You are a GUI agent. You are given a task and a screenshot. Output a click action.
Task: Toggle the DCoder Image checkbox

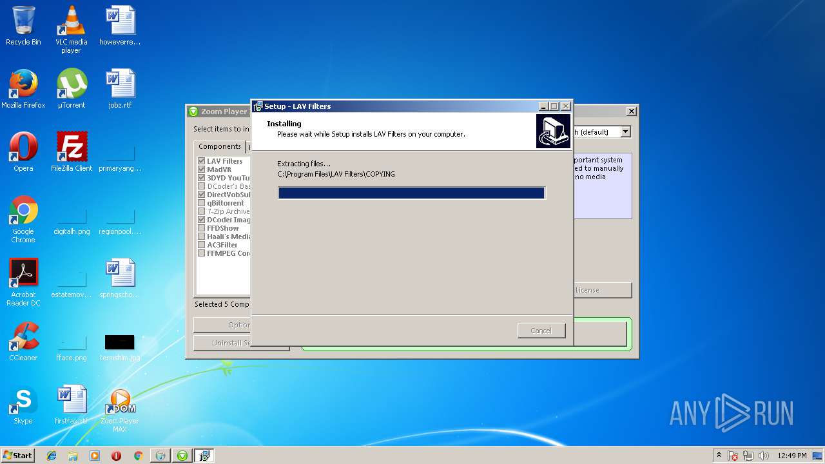click(202, 220)
